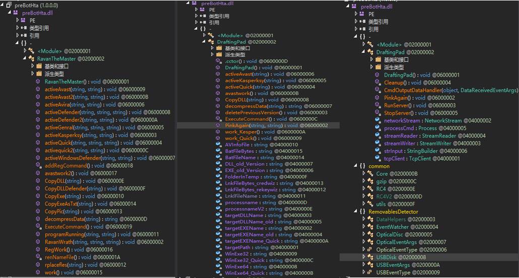Click the namespace braces icon beside common
The image size is (519, 278).
(x=362, y=166)
